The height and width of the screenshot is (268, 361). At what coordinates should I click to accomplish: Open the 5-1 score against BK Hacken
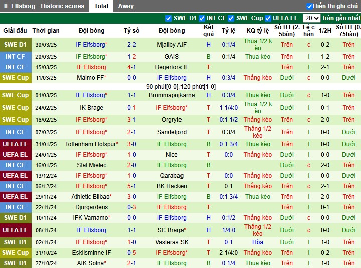[x=132, y=186]
